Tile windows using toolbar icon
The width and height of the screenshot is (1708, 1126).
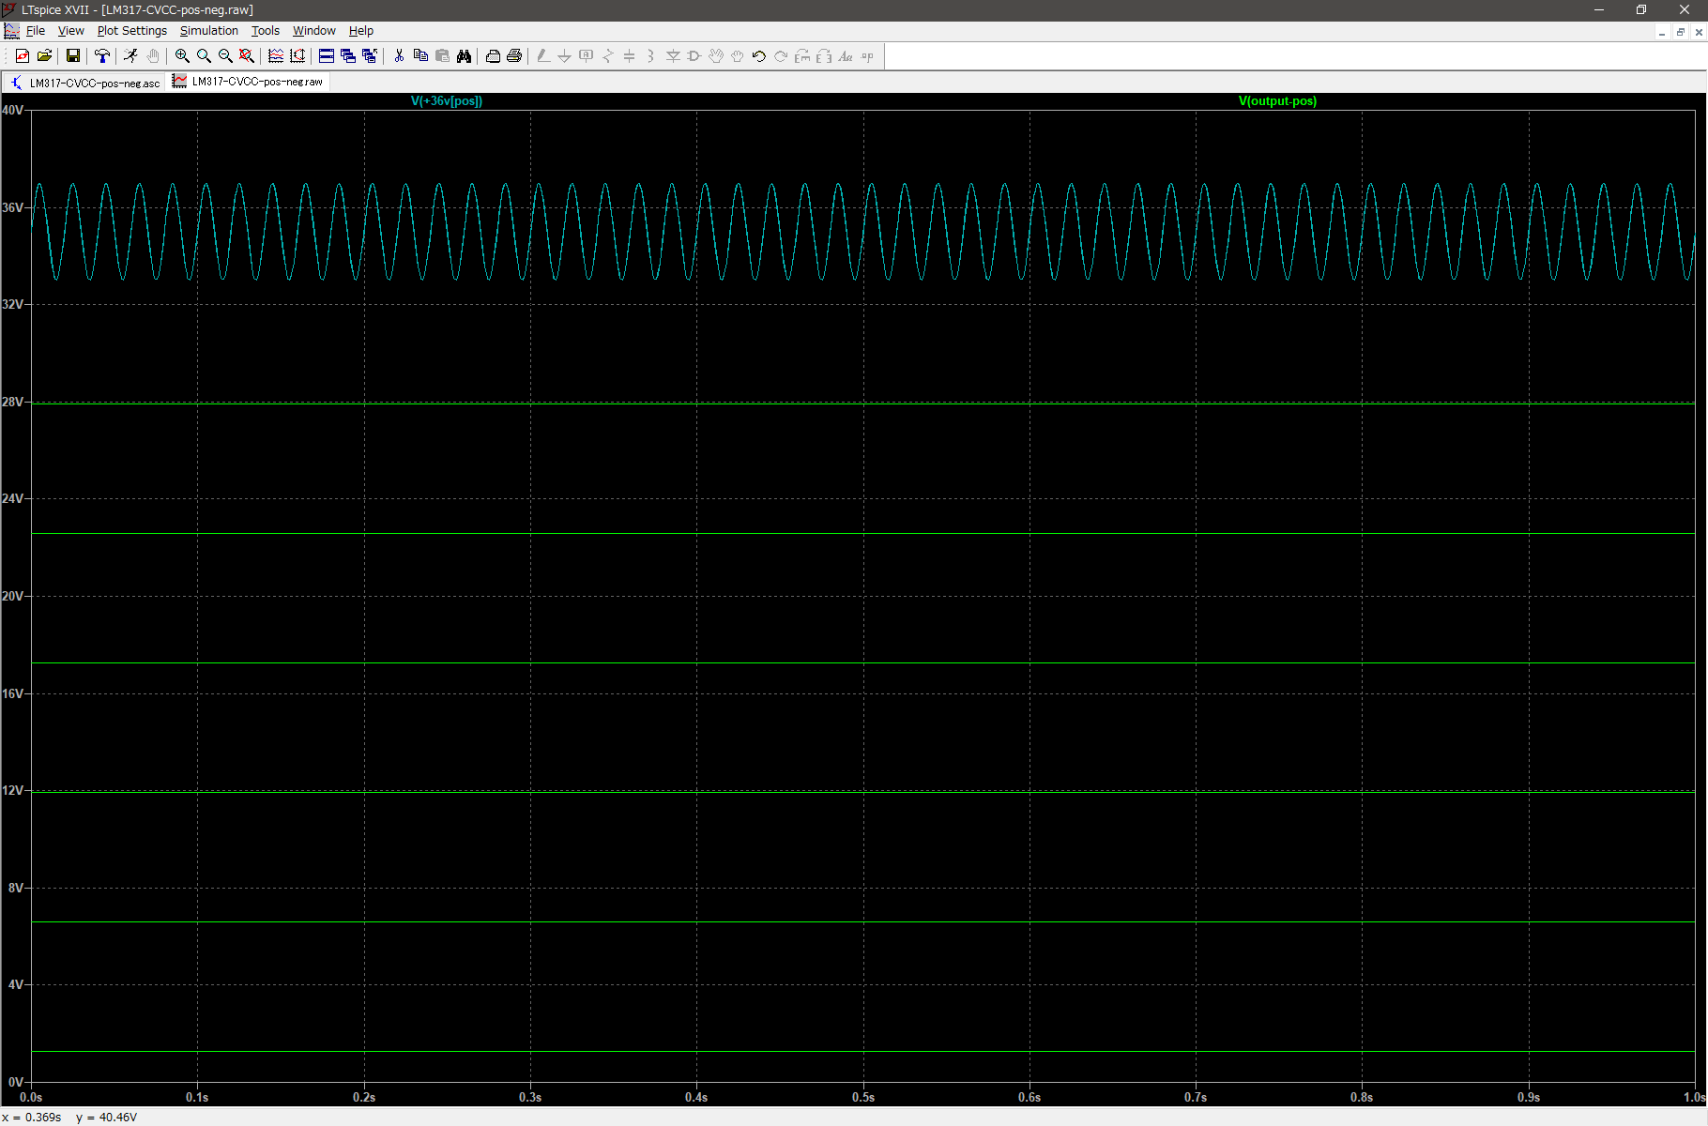point(327,56)
